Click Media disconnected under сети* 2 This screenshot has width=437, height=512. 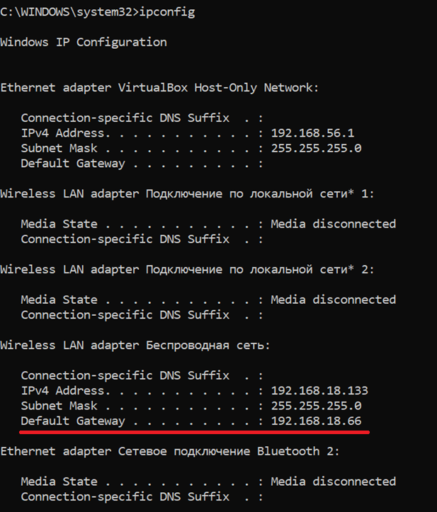[334, 300]
